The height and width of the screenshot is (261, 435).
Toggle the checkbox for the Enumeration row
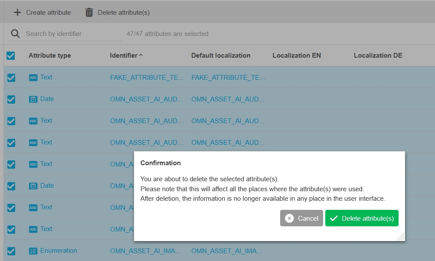[x=11, y=251]
